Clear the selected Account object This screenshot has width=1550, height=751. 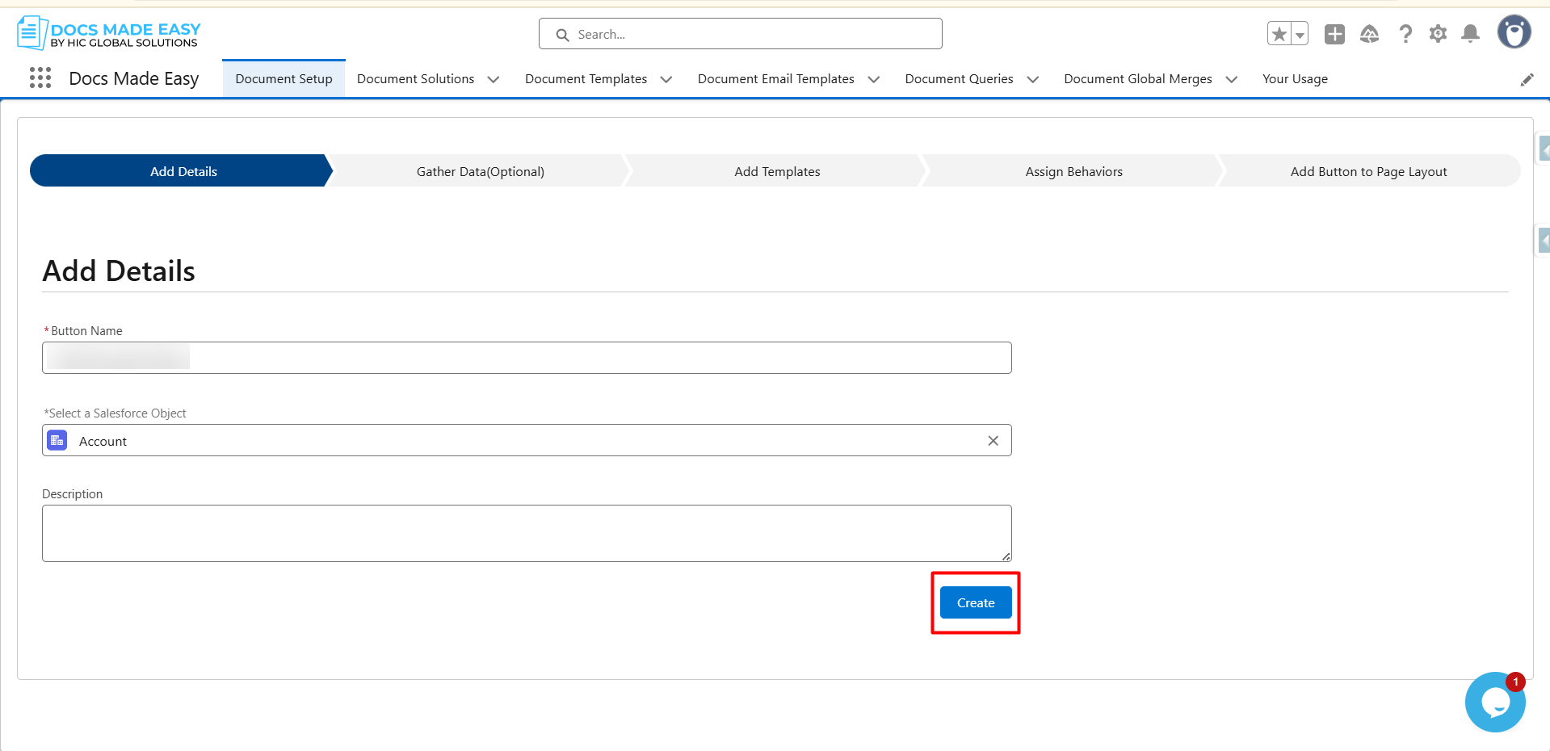pos(993,441)
